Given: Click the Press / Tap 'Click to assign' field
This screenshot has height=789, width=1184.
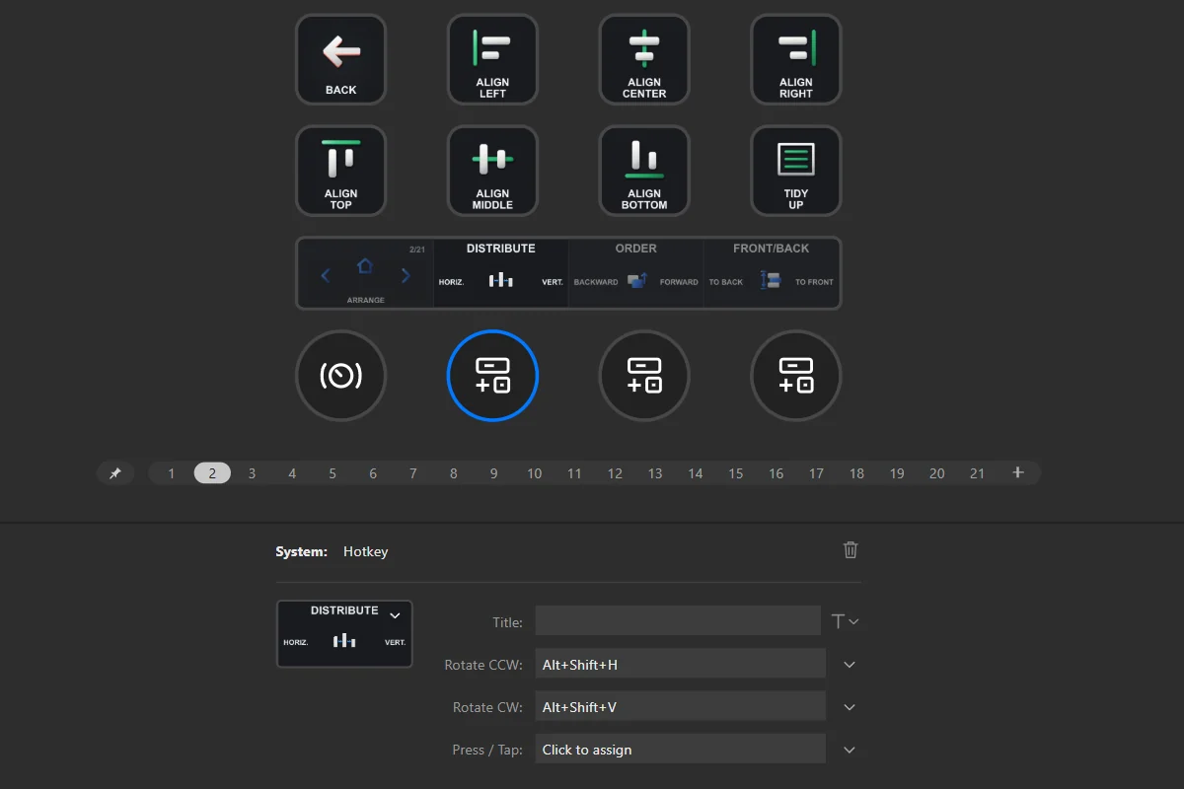Looking at the screenshot, I should pyautogui.click(x=681, y=749).
